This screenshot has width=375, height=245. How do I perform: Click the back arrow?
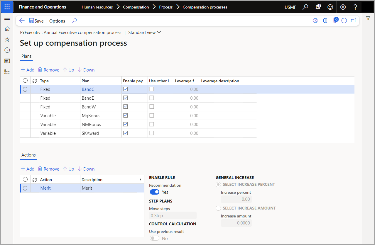tap(22, 21)
